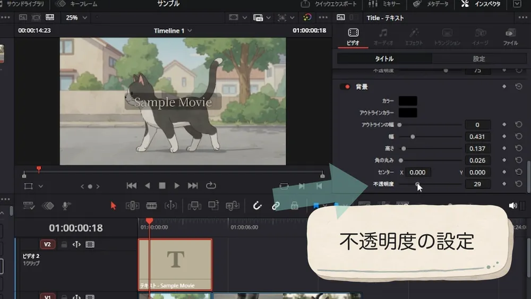Click the timeline speaker volume icon

click(x=513, y=206)
